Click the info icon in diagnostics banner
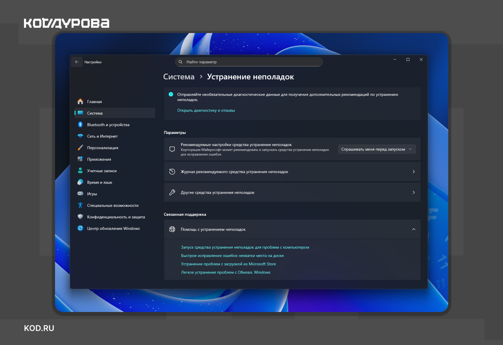Viewport: 503px width, 345px height. click(171, 94)
